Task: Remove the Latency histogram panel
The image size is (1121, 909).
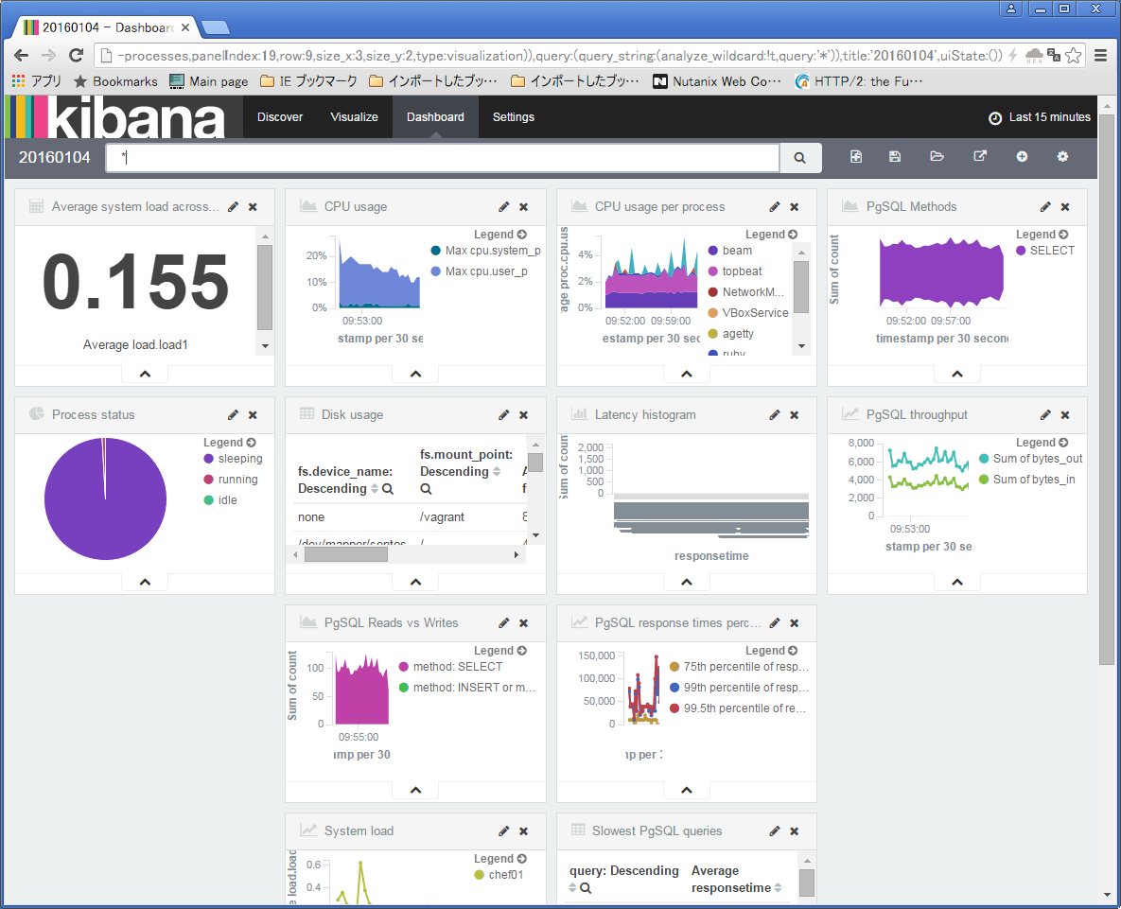Action: (x=795, y=414)
